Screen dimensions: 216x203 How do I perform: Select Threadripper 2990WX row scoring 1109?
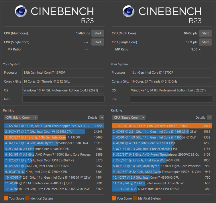click(x=162, y=155)
